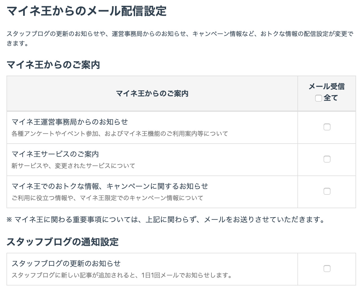Click the 1日1回メールでお知らせ description text
The height and width of the screenshot is (290, 362).
121,275
